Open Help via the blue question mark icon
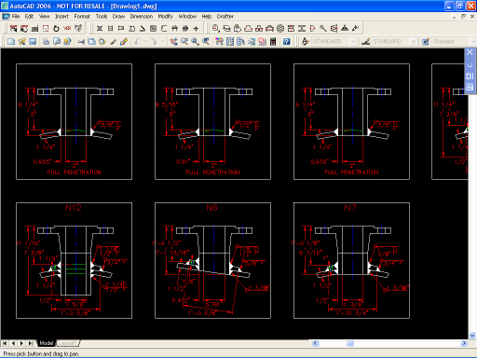 (286, 41)
